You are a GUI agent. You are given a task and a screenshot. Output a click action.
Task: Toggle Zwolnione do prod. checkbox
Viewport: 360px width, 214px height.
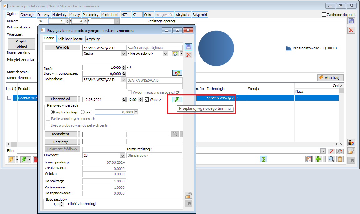click(x=324, y=15)
